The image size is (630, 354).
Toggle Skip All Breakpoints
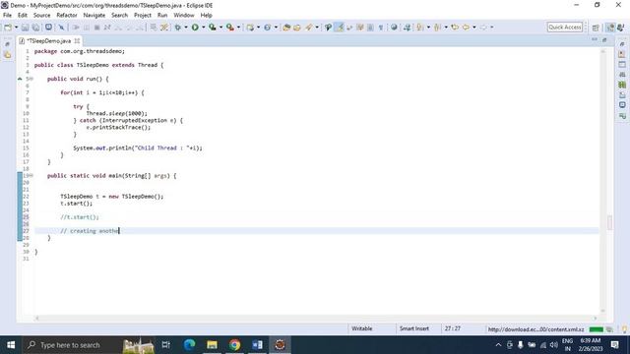tap(61, 28)
